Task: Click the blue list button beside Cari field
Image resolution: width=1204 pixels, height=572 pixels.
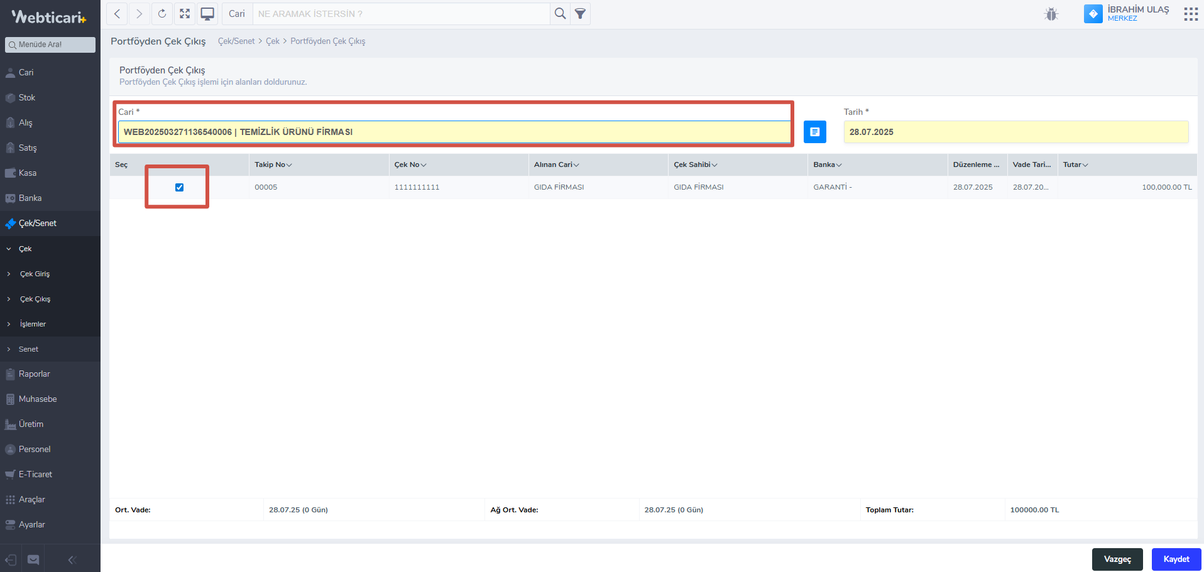Action: [814, 132]
